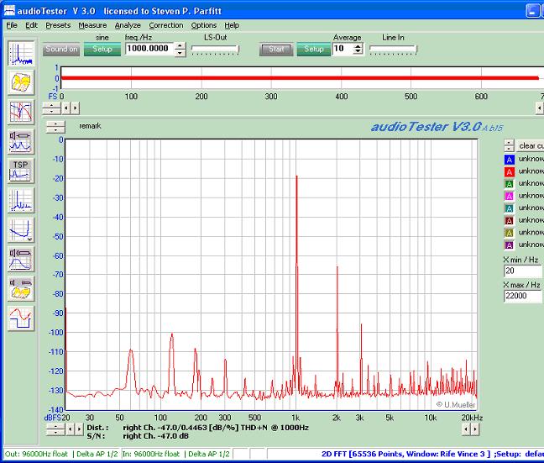Open the Help menu
This screenshot has height=463, width=544.
232,25
